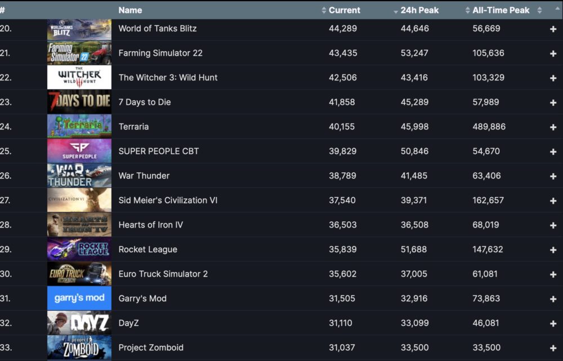The image size is (563, 361).
Task: Select The Witcher 3: Wild Hunt name
Action: [x=168, y=78]
